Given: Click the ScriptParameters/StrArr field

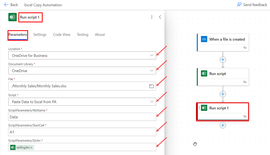Looking at the screenshot, I should (x=82, y=147).
